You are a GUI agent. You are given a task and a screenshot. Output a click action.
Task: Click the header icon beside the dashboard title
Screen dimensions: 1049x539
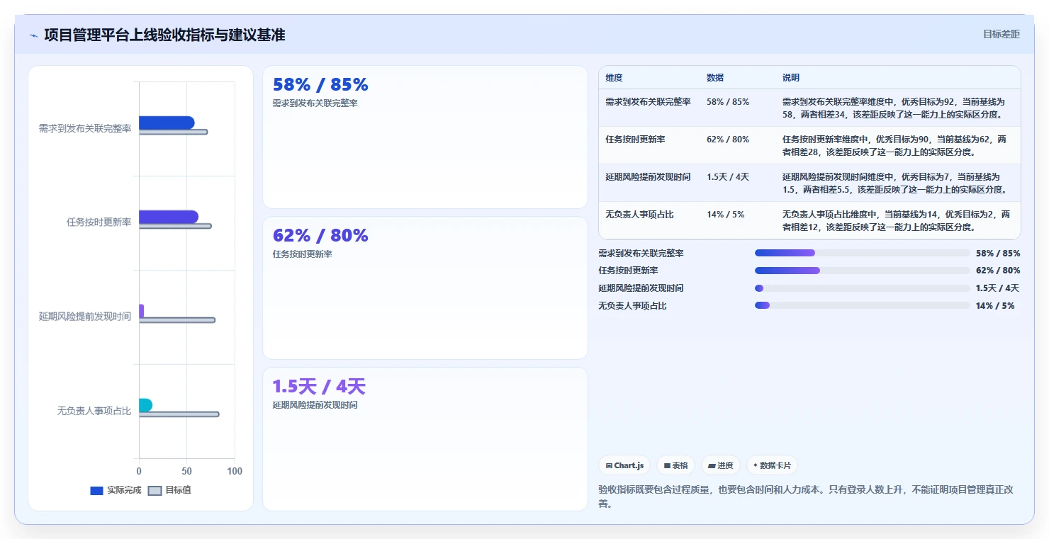[33, 35]
